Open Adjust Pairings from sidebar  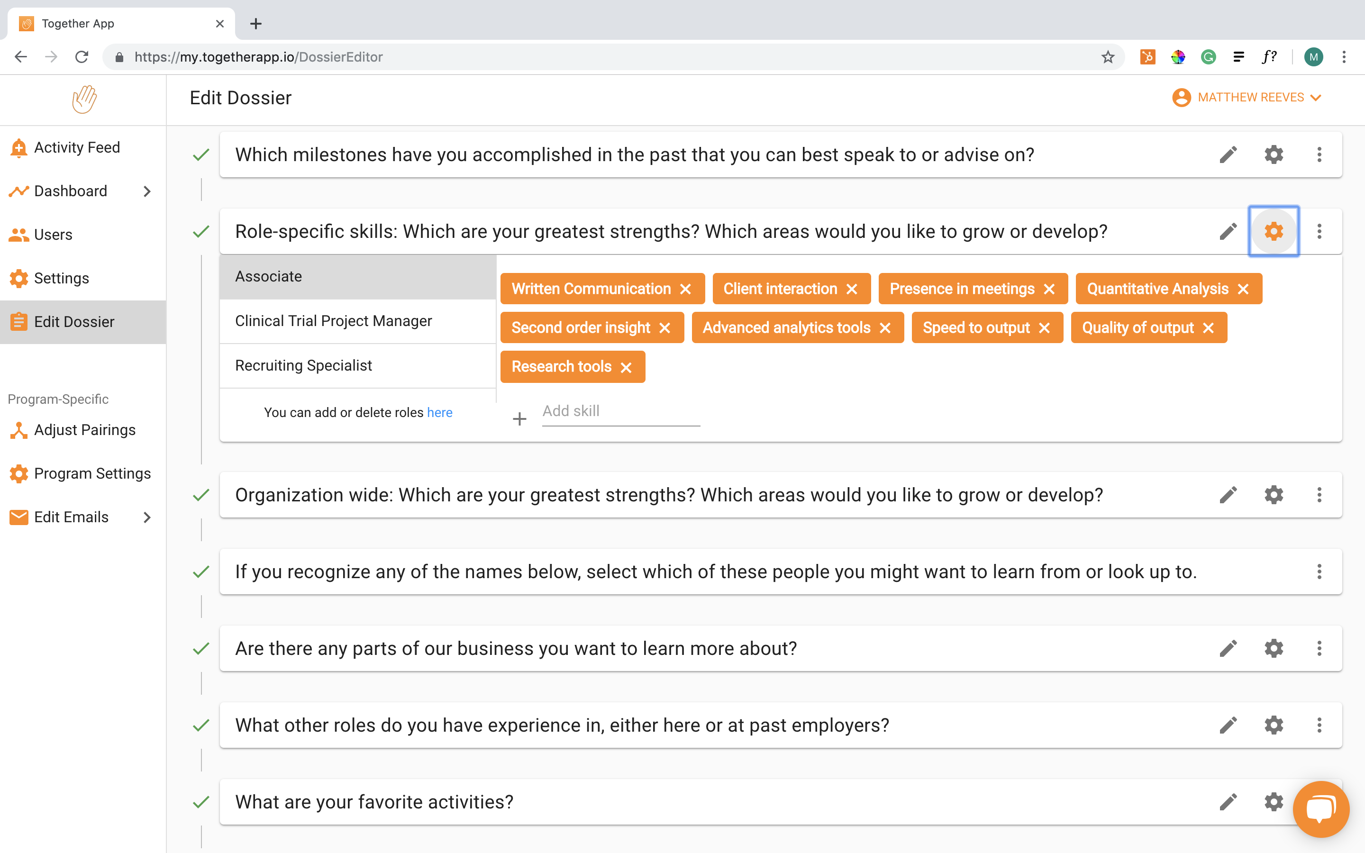tap(85, 430)
